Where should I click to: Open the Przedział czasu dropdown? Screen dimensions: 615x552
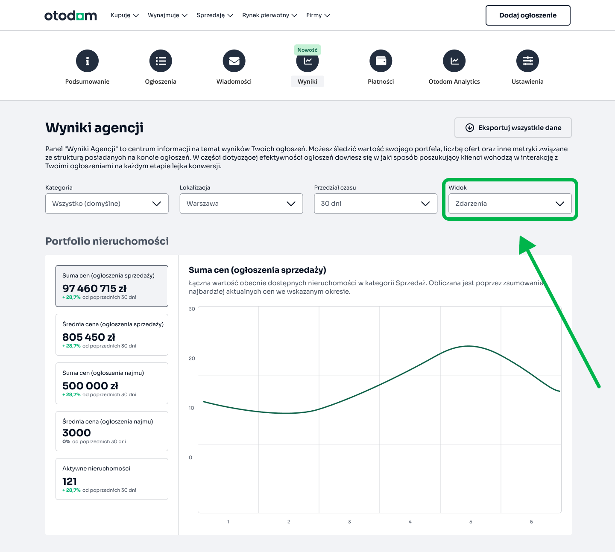pyautogui.click(x=375, y=204)
